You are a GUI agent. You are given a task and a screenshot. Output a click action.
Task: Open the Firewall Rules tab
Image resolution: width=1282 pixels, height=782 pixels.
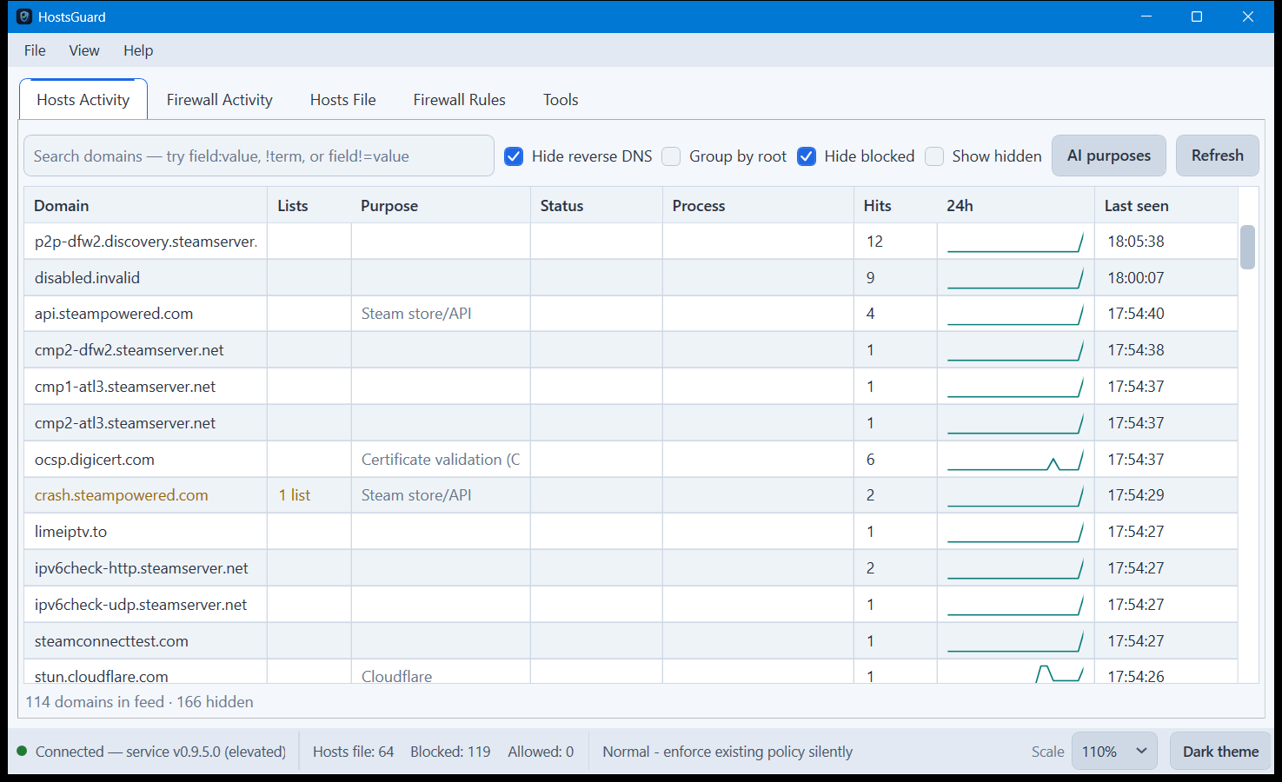pos(459,100)
